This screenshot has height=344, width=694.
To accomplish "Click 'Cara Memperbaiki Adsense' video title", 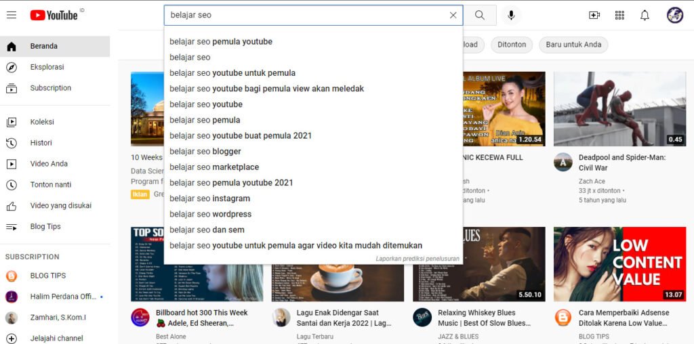I will pos(624,318).
